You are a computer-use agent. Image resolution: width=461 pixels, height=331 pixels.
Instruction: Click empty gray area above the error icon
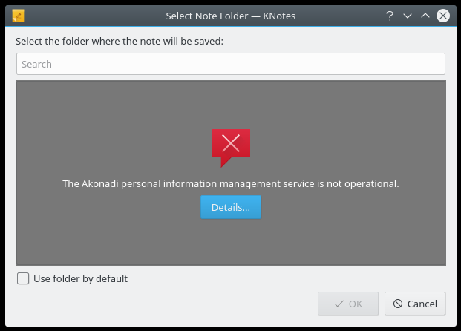(x=231, y=102)
